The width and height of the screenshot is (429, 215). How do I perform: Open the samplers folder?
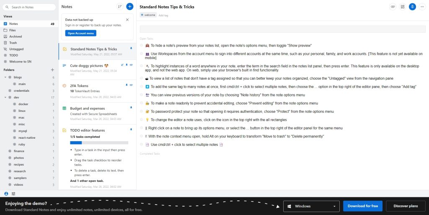tap(29, 178)
